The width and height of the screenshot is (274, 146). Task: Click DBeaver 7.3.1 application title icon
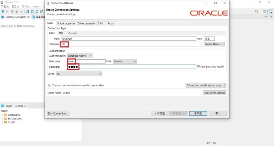point(2,2)
